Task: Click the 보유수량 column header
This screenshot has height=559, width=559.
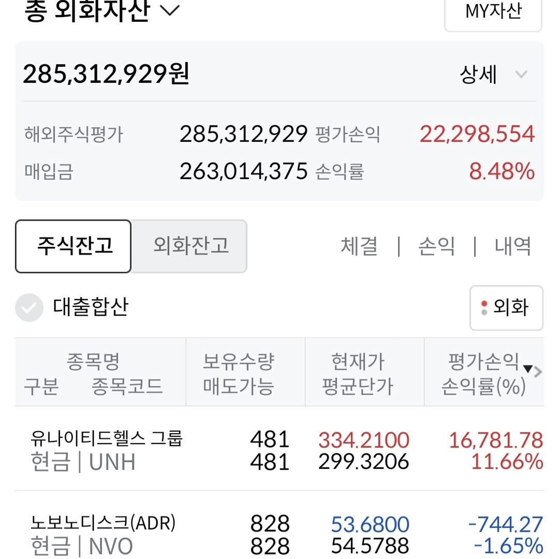Action: [x=238, y=362]
